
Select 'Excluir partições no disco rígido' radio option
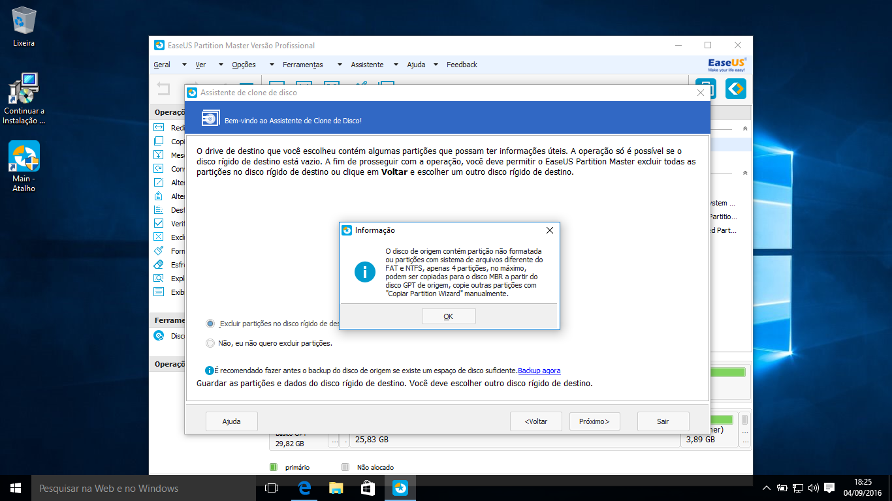point(210,323)
